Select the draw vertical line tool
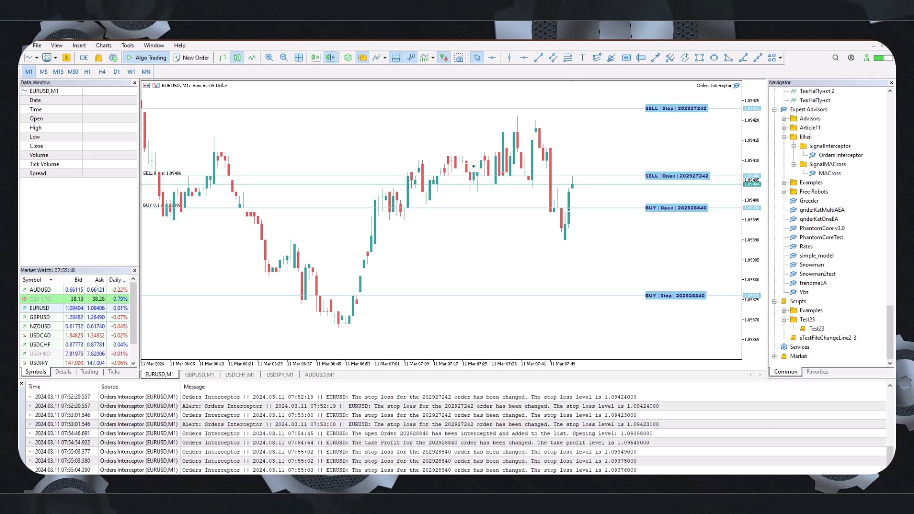This screenshot has height=514, width=914. pos(509,58)
